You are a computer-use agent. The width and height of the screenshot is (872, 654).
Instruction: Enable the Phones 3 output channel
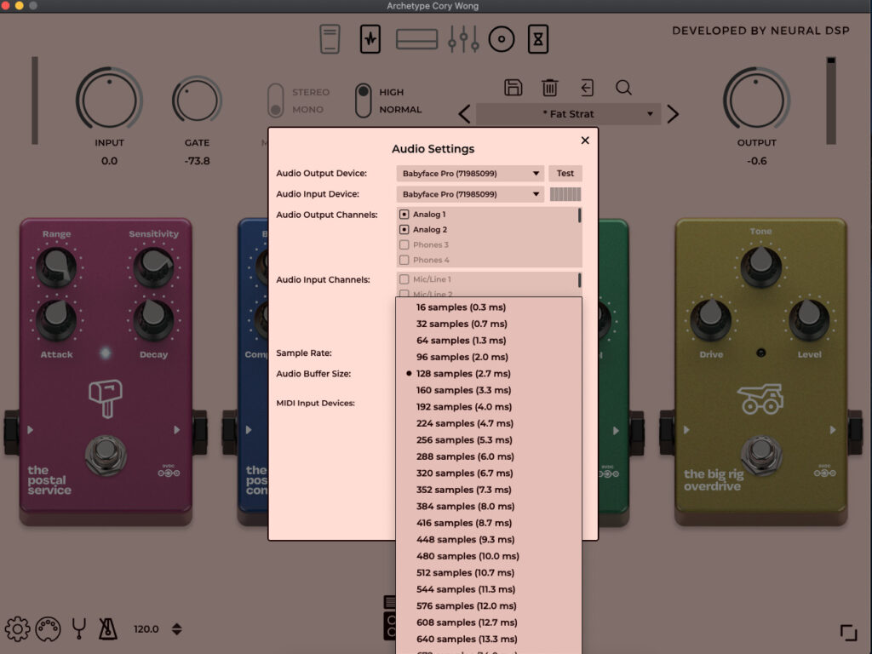pos(404,245)
